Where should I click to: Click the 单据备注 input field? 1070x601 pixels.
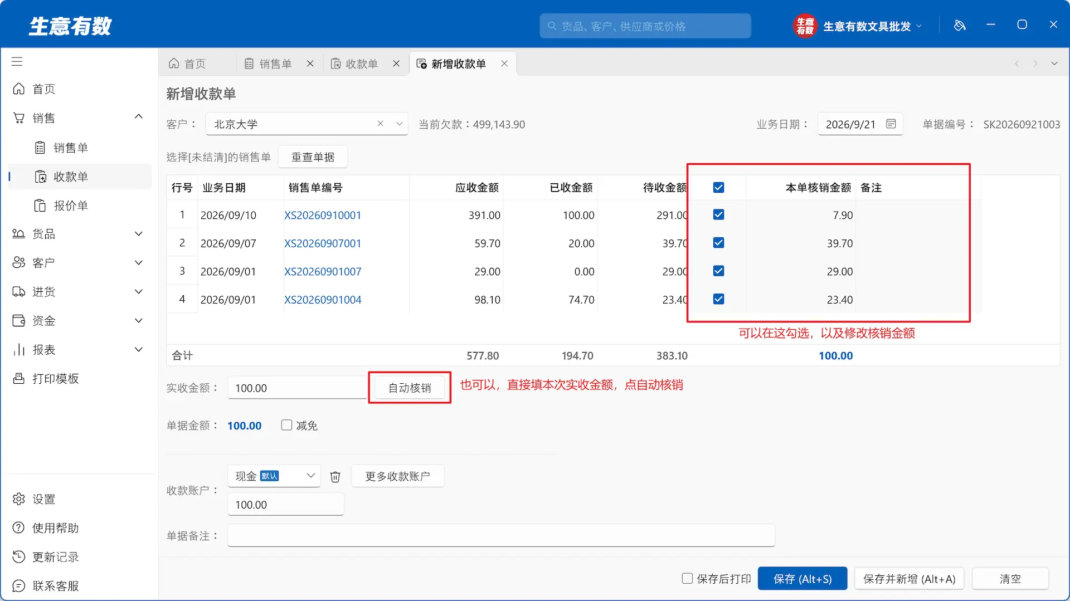[501, 536]
